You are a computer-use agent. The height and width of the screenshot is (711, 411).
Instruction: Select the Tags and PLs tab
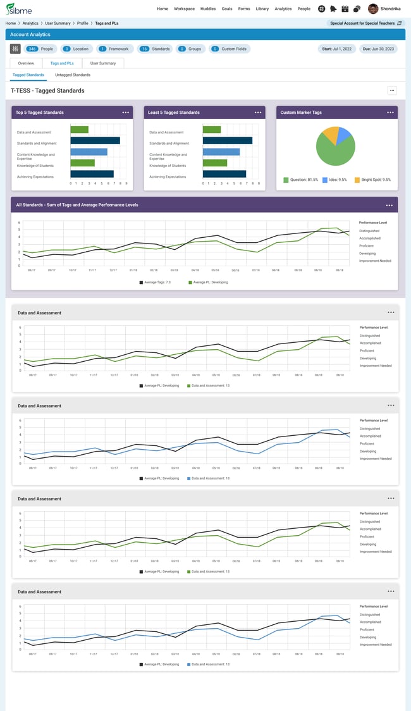point(62,63)
